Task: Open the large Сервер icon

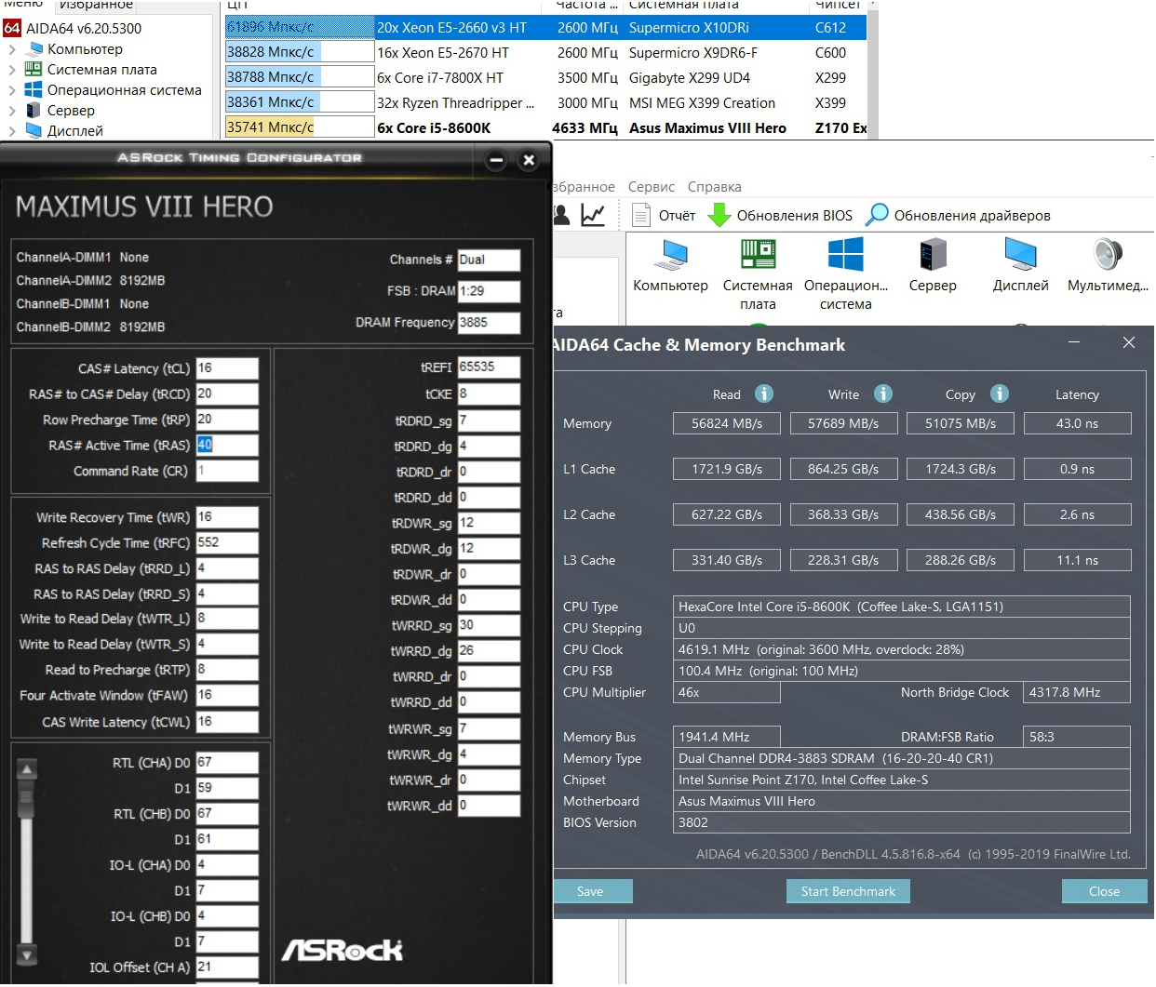Action: click(x=933, y=255)
